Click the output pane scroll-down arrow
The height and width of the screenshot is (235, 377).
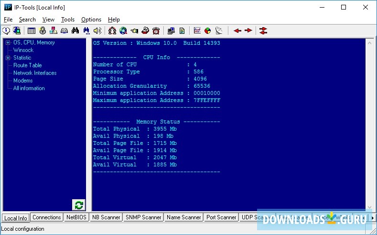point(369,207)
